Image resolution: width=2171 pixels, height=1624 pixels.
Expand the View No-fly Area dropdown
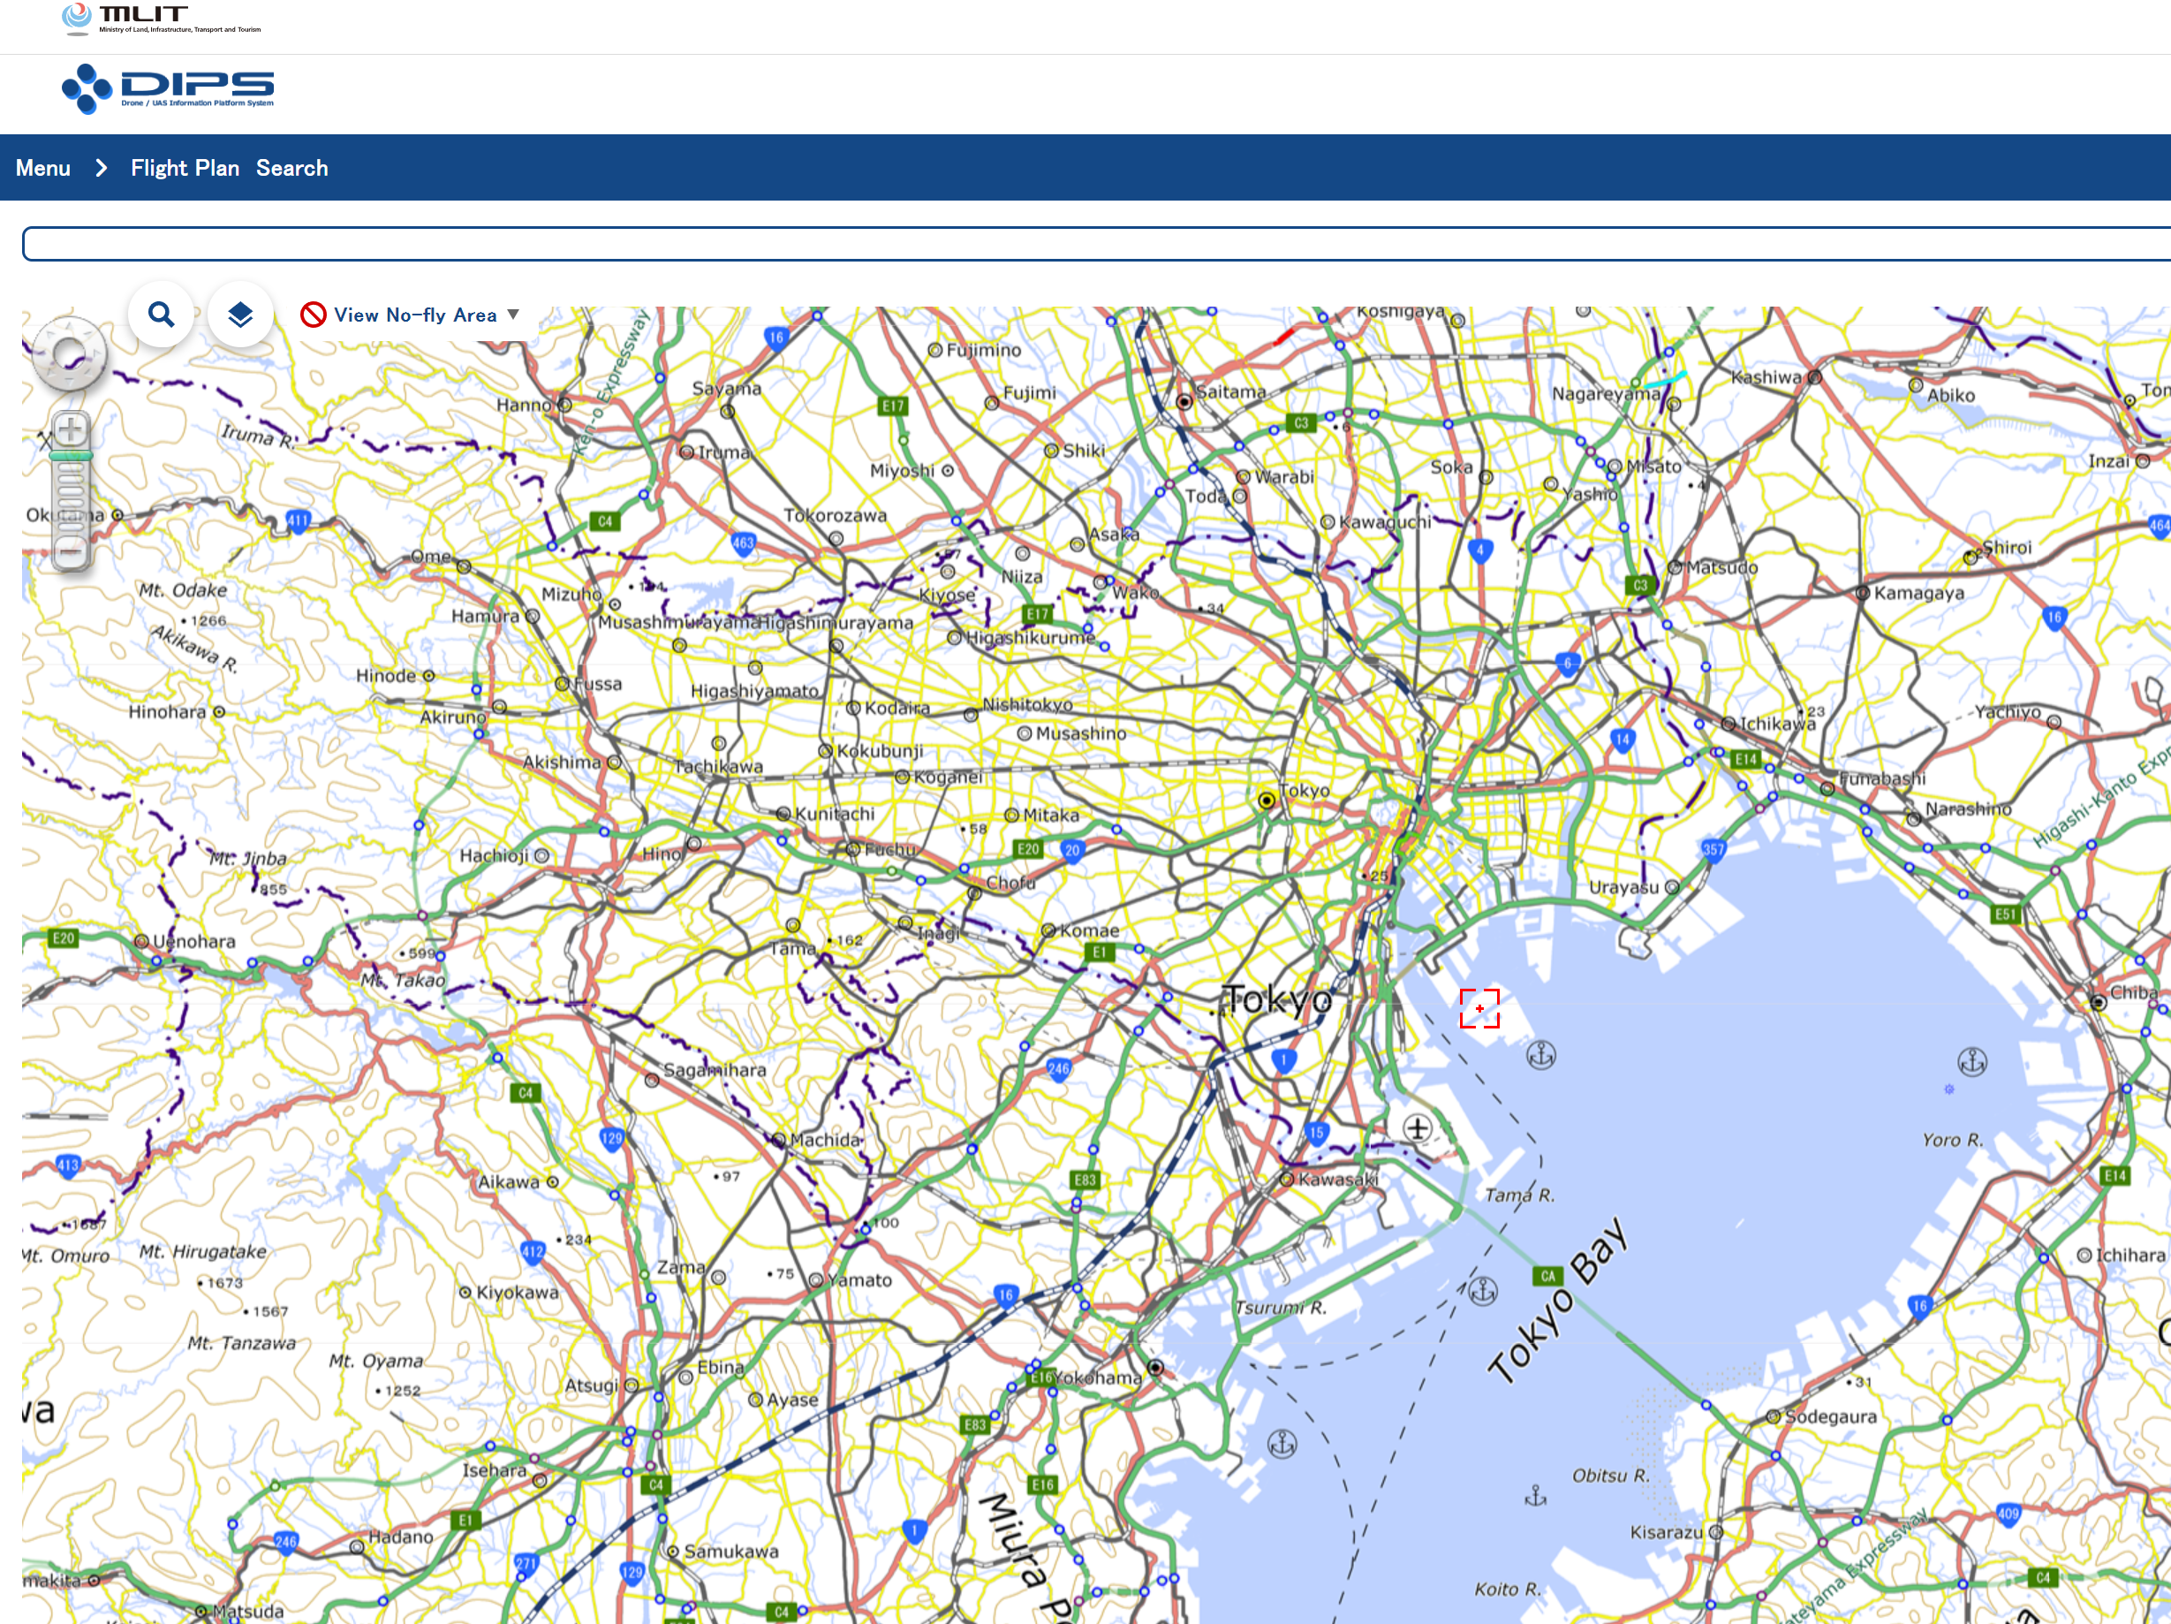click(414, 315)
